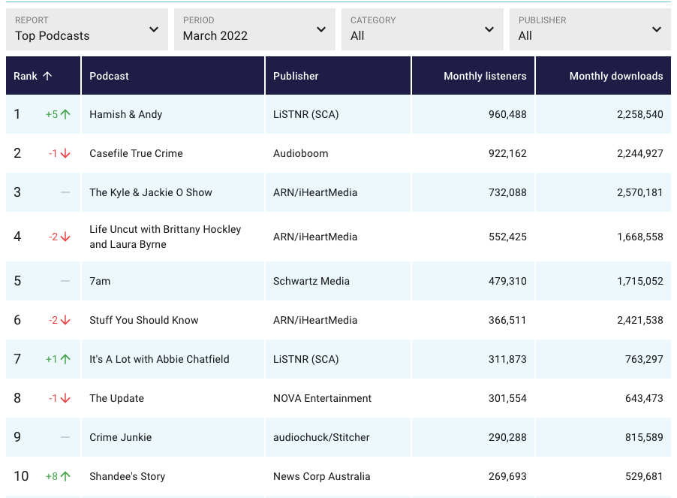Click red down arrow in Stuff You Should Know row
The height and width of the screenshot is (498, 677).
[65, 320]
